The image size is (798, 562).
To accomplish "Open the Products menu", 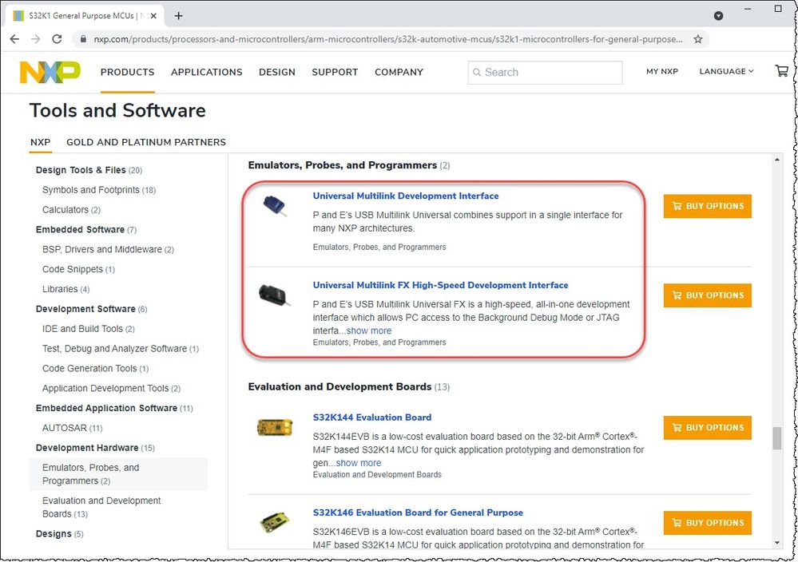I will (127, 72).
